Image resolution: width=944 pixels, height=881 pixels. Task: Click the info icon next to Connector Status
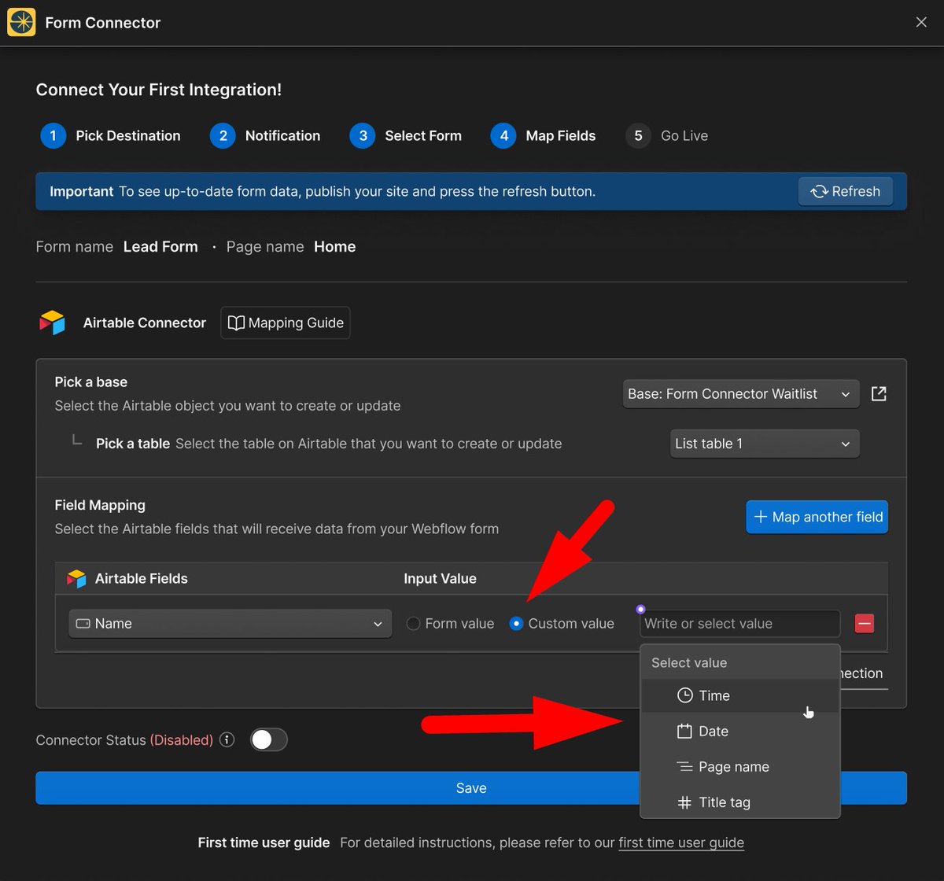(227, 739)
